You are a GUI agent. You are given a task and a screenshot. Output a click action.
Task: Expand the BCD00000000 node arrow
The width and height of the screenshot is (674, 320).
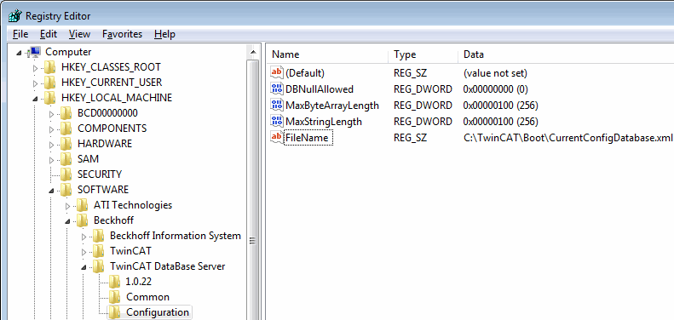coord(52,114)
